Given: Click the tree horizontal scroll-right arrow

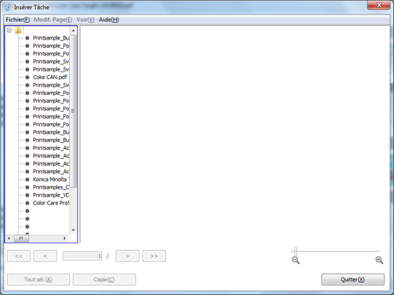Looking at the screenshot, I should click(x=65, y=238).
